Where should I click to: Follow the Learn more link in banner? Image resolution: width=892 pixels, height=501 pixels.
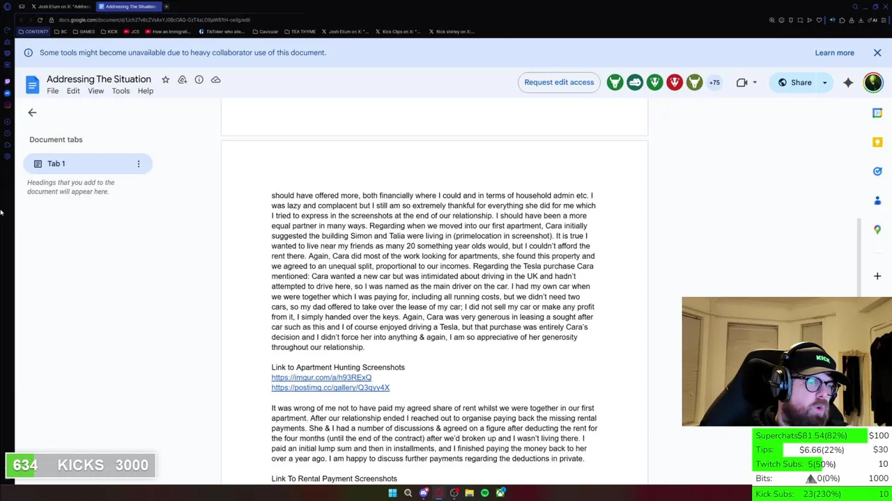point(834,53)
